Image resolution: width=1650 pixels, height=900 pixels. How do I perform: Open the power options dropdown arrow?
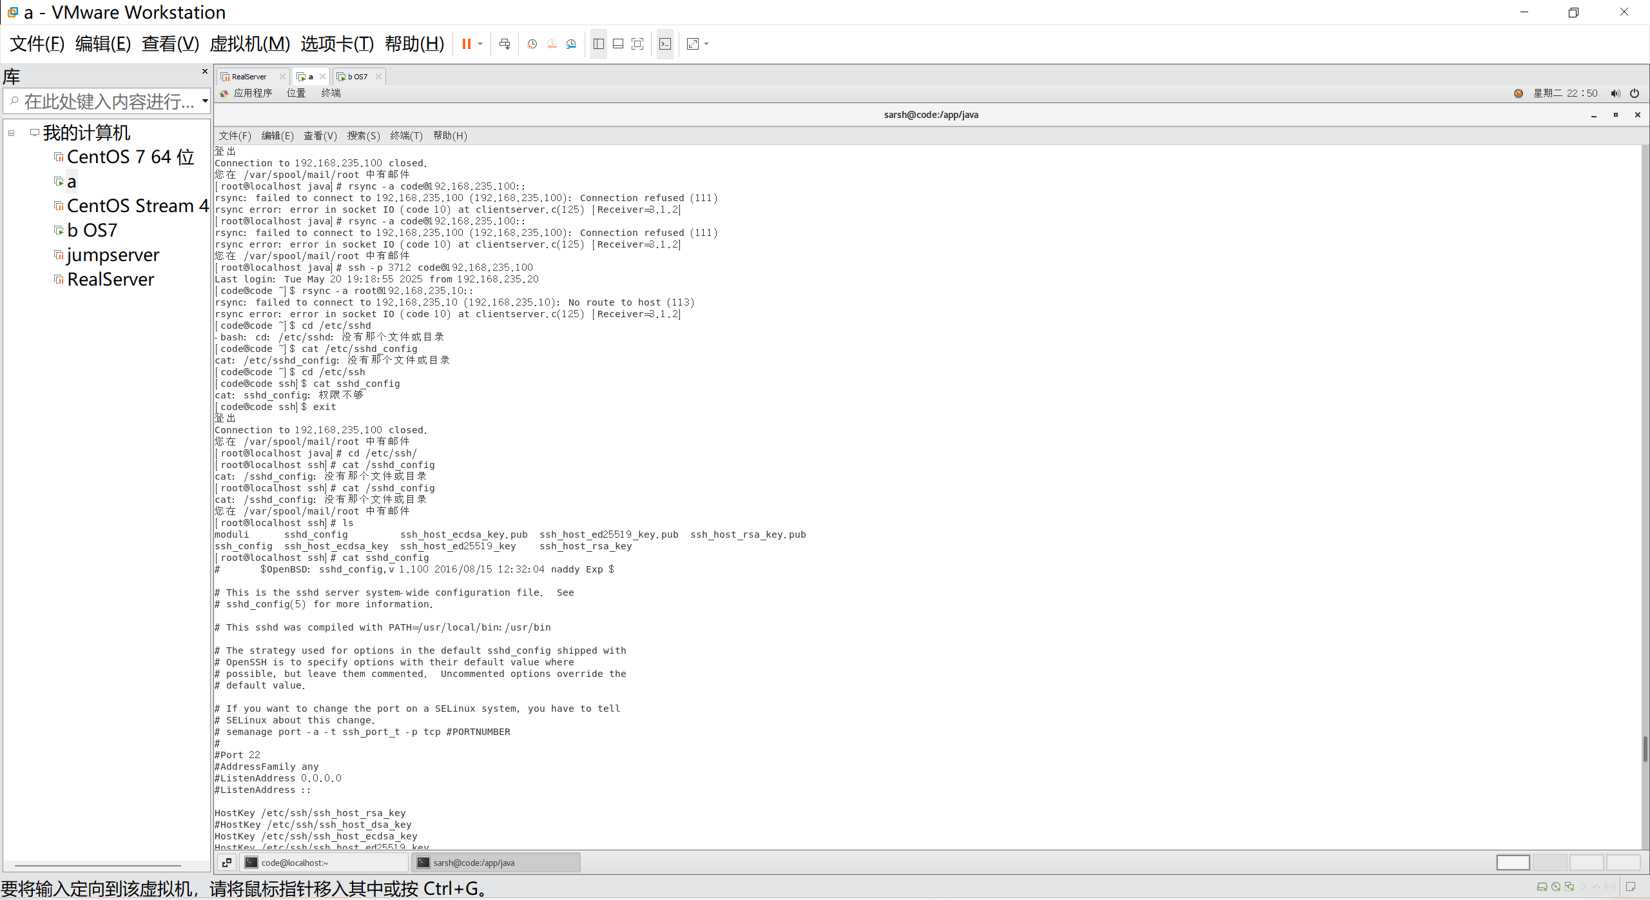[480, 44]
